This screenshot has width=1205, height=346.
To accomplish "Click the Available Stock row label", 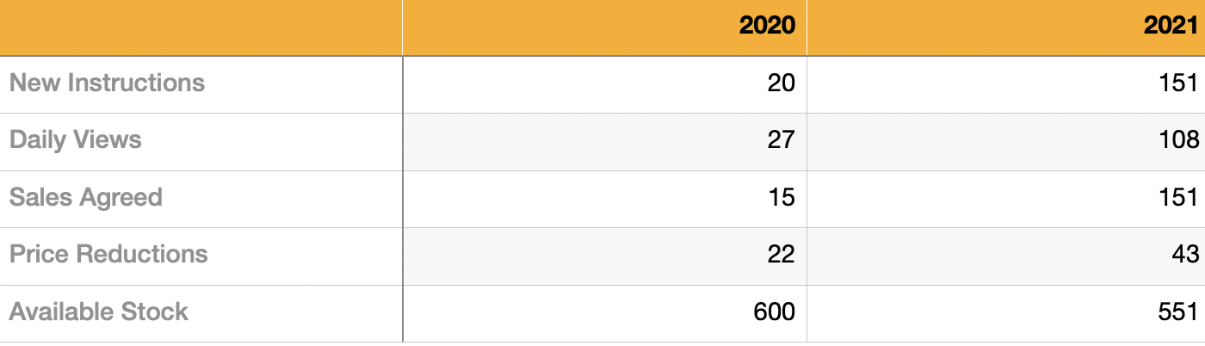I will 99,312.
